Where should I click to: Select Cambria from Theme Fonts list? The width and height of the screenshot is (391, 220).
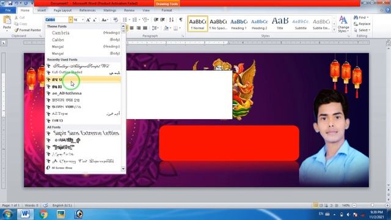(83, 32)
